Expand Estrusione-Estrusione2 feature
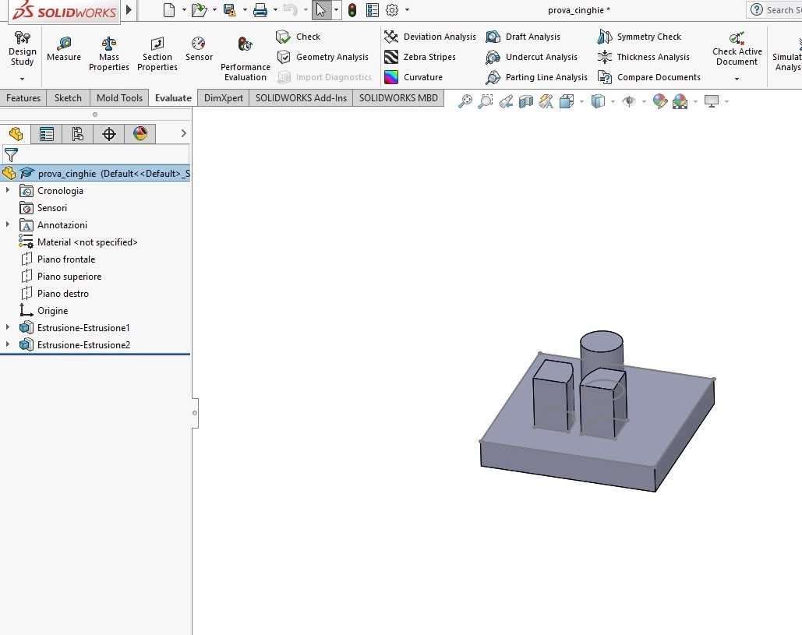This screenshot has width=802, height=635. coord(8,344)
